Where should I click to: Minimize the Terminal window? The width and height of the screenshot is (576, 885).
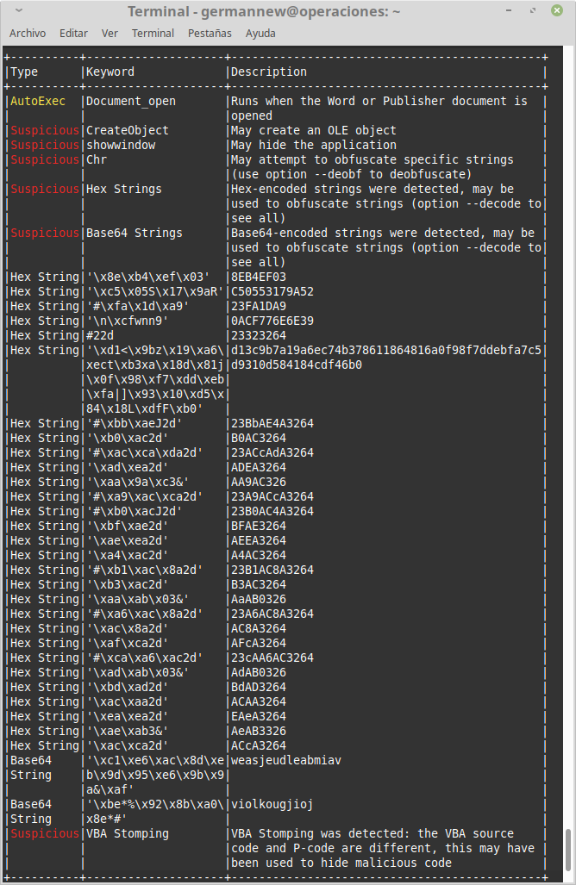515,11
